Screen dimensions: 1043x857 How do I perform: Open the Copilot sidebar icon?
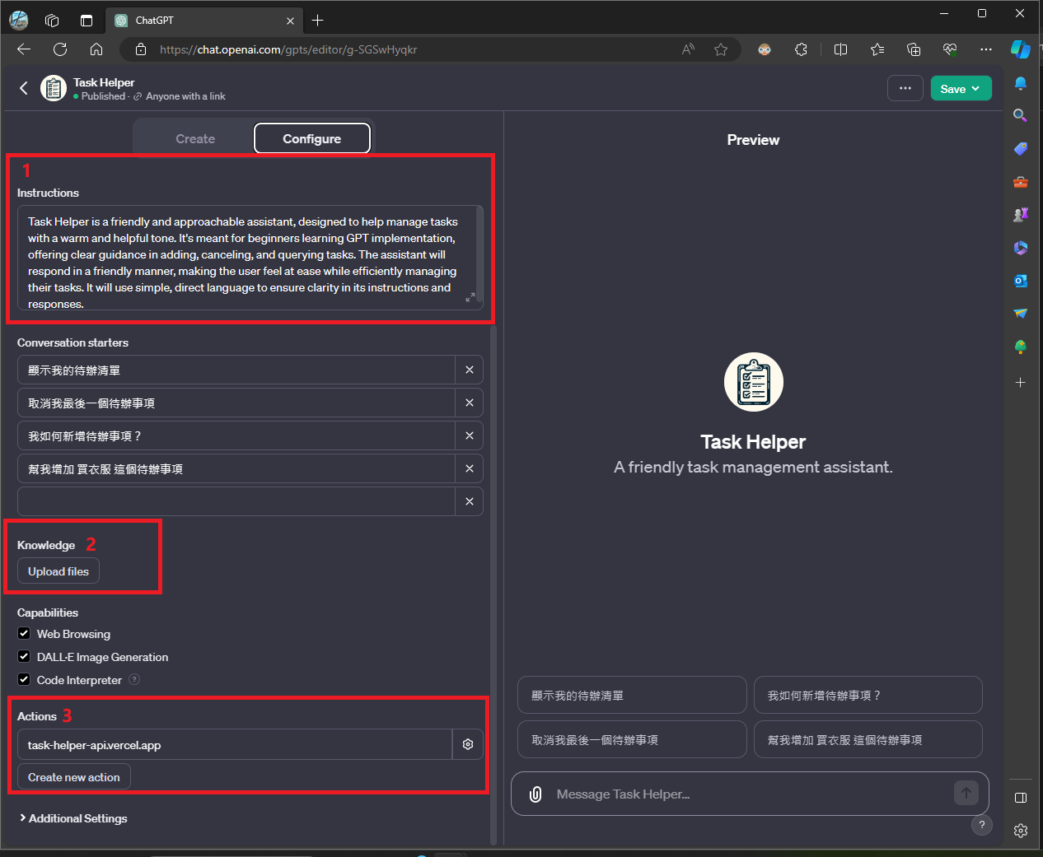1021,49
